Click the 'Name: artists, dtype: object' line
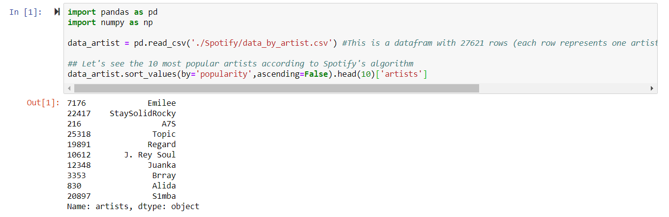The height and width of the screenshot is (217, 669). [x=133, y=206]
